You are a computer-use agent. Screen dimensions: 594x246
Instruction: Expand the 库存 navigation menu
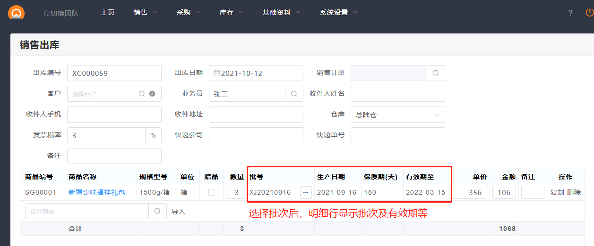[x=231, y=13]
